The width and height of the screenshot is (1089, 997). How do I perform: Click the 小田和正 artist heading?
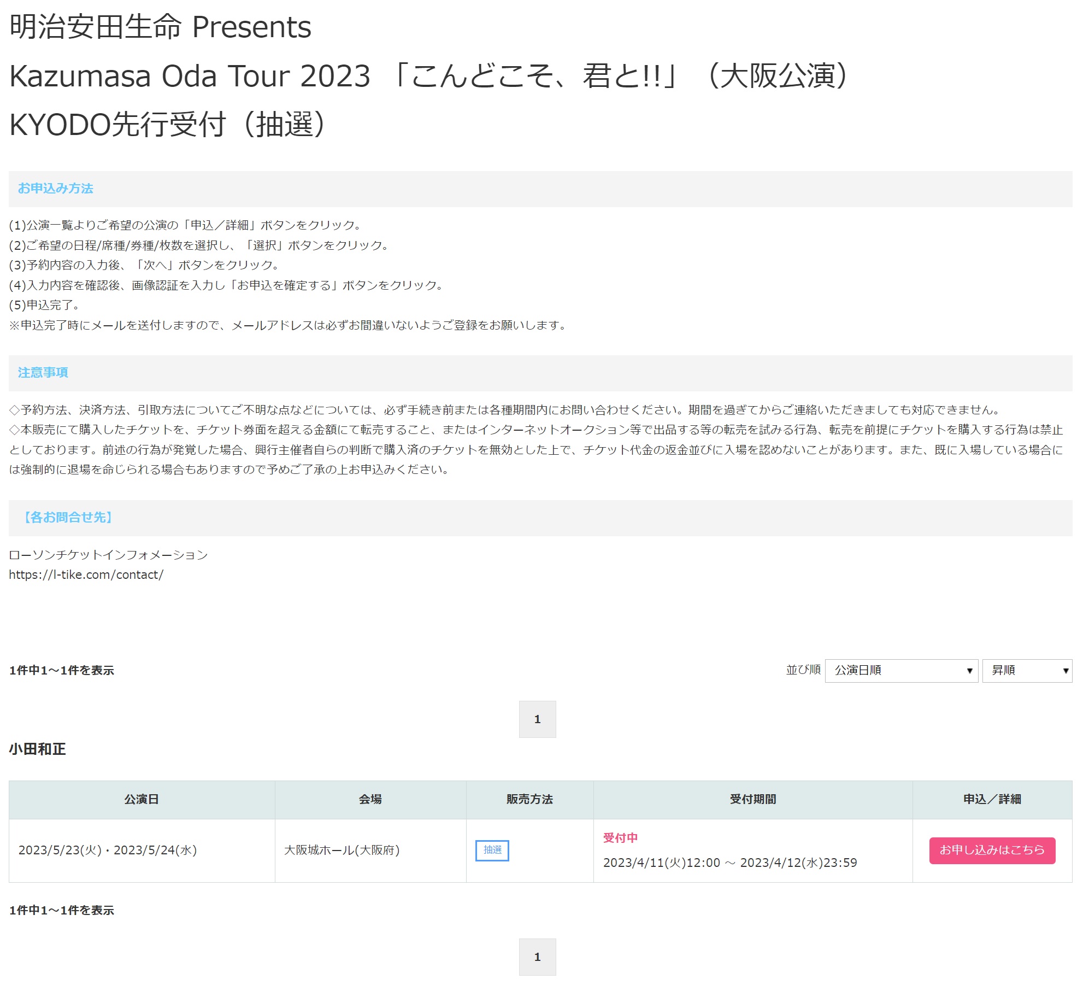[38, 749]
